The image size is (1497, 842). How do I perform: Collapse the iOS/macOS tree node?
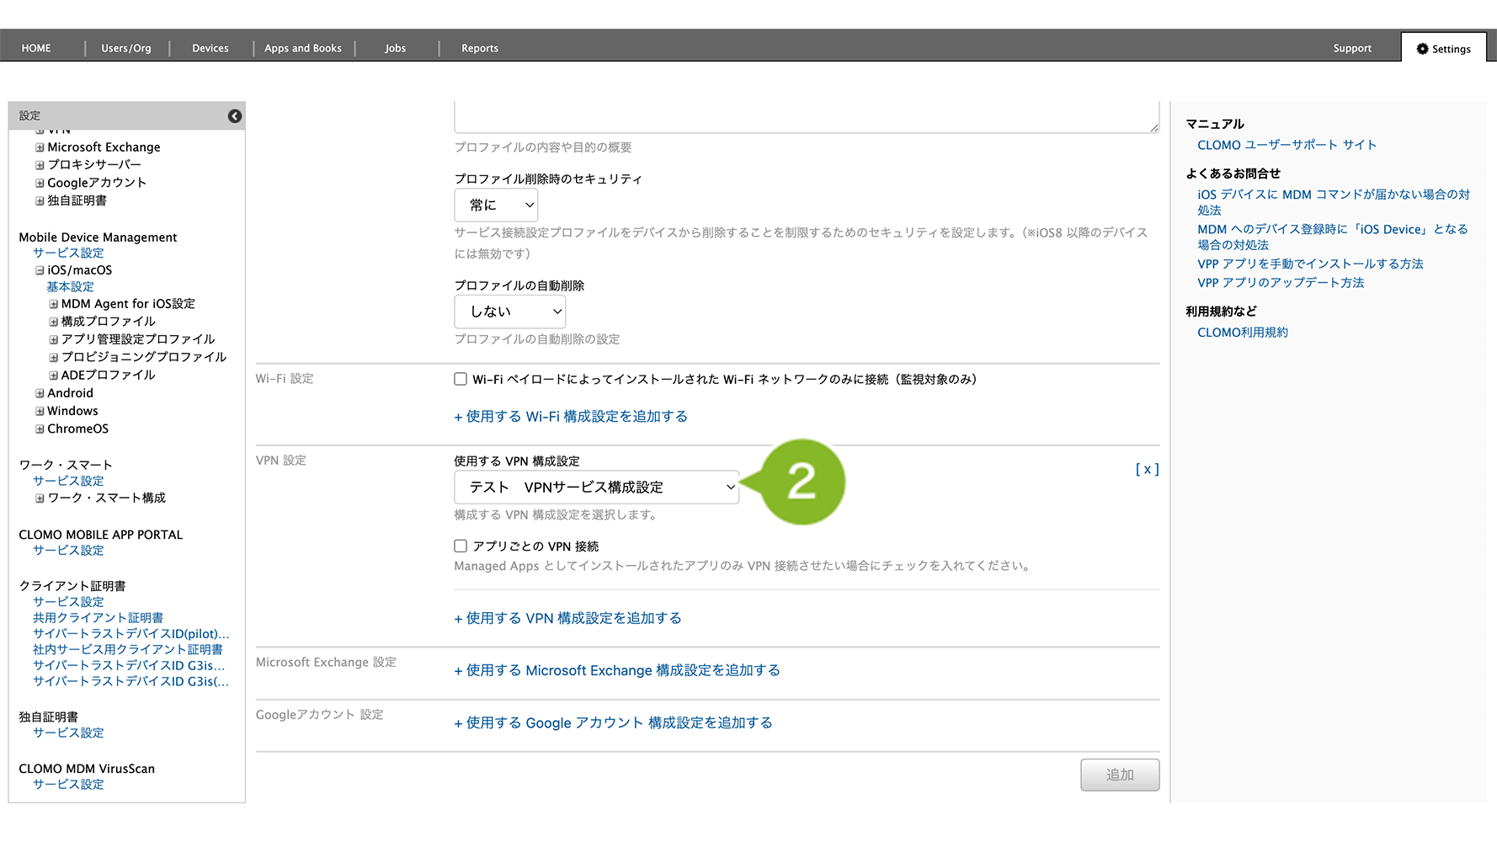click(40, 270)
